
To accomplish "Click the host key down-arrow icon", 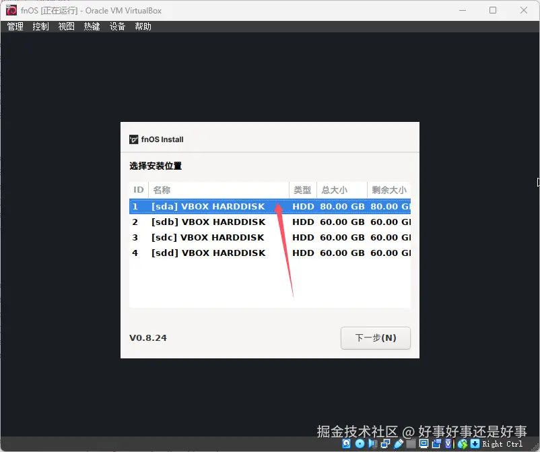I will click(475, 444).
